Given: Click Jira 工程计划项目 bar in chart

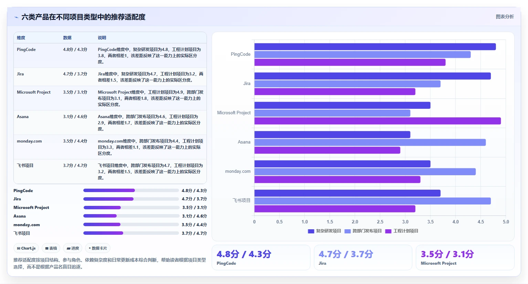Looking at the screenshot, I should pos(335,92).
